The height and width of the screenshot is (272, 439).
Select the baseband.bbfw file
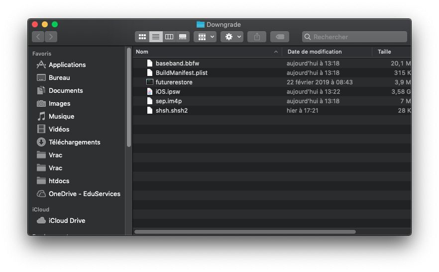[x=177, y=64]
